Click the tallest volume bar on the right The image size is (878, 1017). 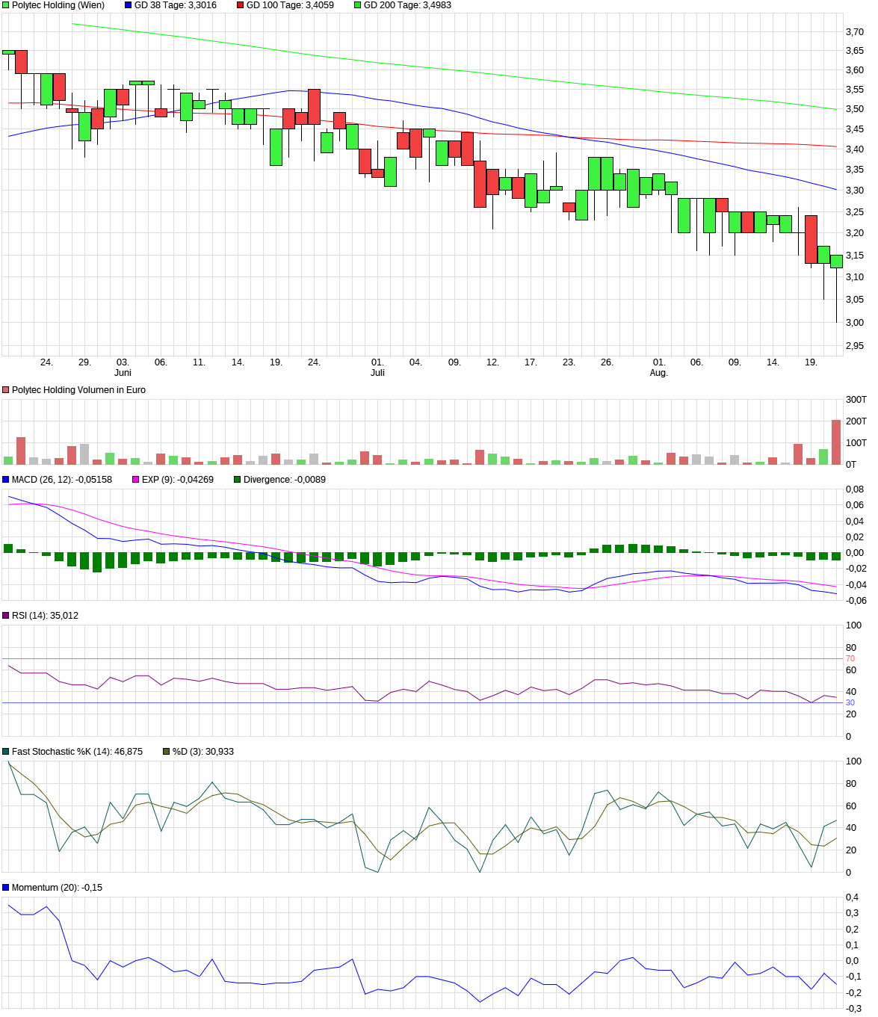tap(835, 442)
